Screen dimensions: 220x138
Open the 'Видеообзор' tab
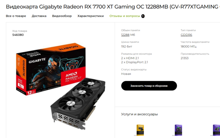tap(62, 16)
